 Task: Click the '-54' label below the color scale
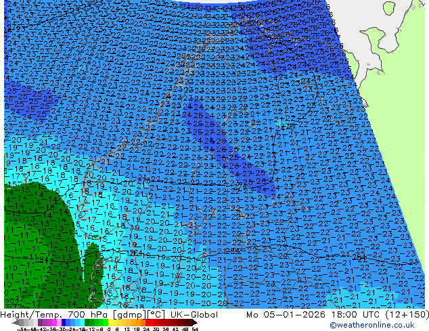click(x=22, y=329)
